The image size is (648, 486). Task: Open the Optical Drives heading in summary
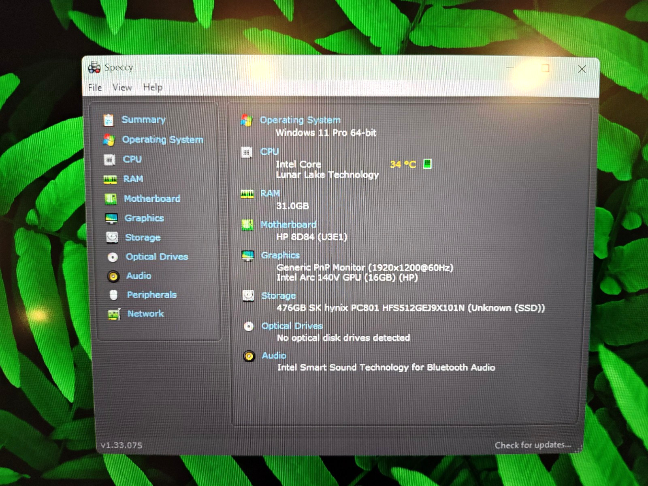tap(292, 326)
